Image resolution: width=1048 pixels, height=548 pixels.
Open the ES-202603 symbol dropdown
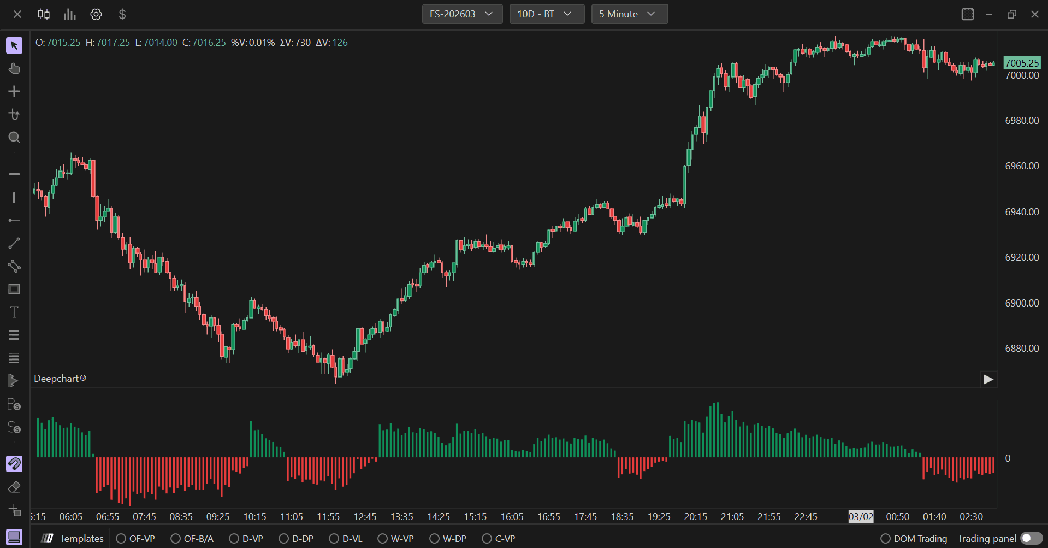462,14
